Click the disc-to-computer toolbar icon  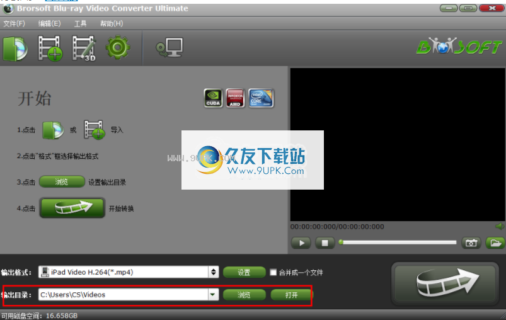click(170, 47)
